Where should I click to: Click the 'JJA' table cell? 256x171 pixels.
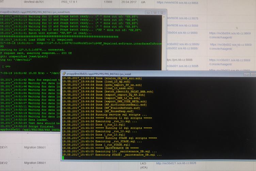143,2
